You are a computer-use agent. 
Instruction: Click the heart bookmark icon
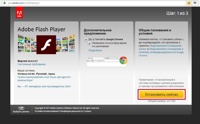point(195,3)
